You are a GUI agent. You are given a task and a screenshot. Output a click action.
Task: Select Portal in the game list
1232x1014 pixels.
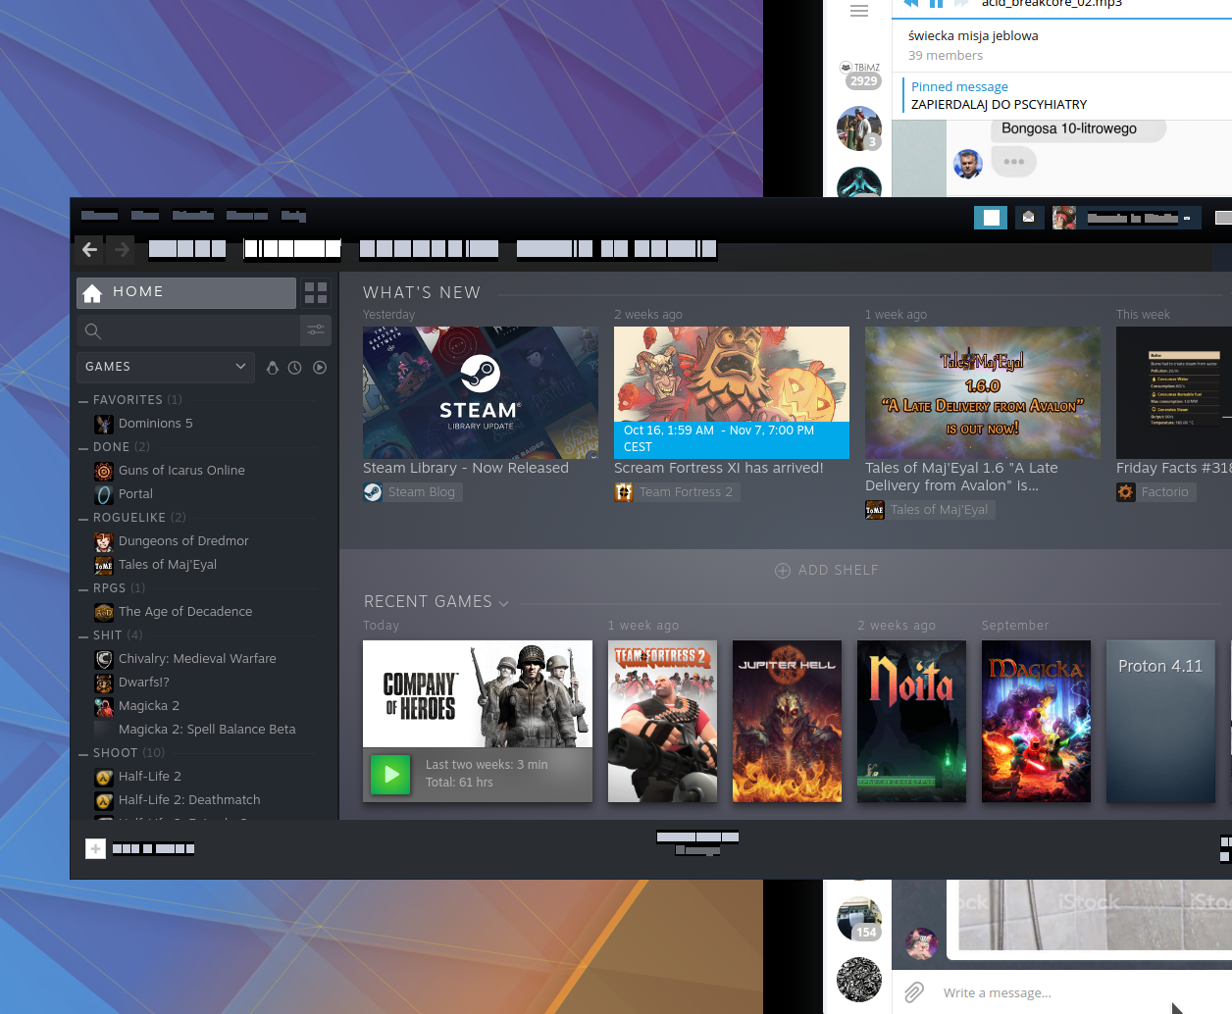click(x=135, y=494)
